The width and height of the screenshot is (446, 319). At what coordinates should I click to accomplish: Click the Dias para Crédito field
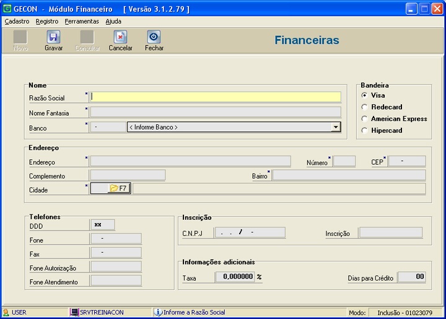(412, 277)
